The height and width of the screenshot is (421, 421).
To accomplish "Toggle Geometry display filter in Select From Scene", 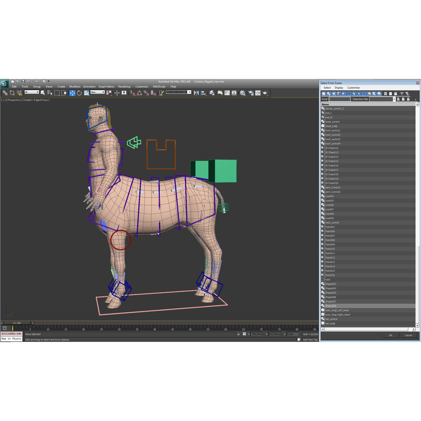I will (323, 93).
